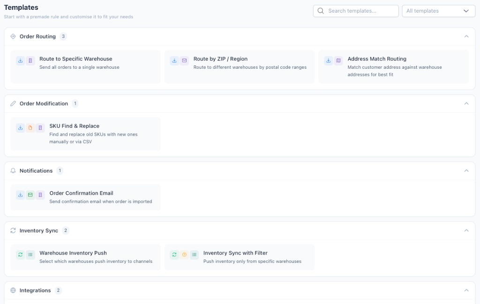Collapse the Integrations section
The width and height of the screenshot is (480, 304).
[466, 290]
